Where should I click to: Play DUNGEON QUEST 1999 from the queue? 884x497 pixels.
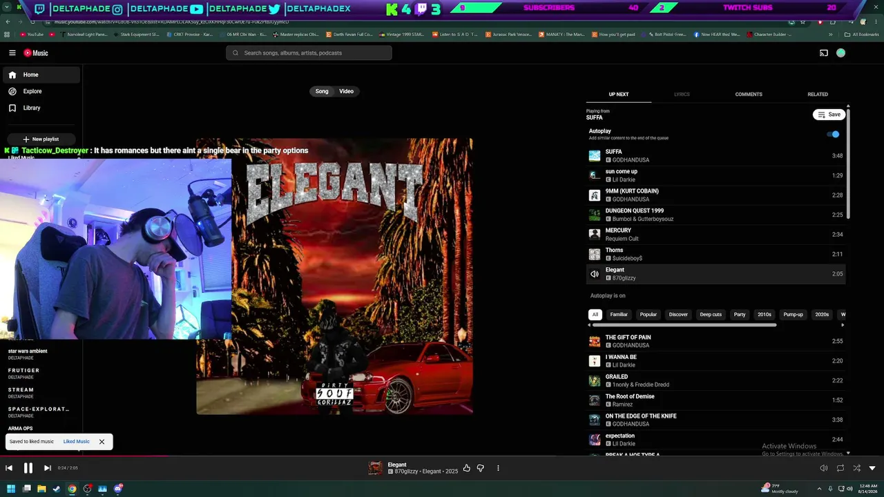point(715,215)
